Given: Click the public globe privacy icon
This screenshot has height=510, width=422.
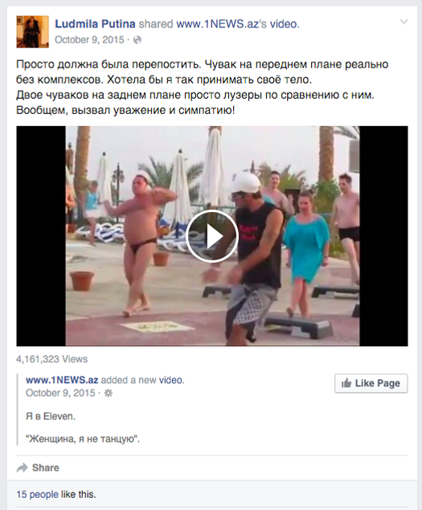Looking at the screenshot, I should click(x=137, y=40).
